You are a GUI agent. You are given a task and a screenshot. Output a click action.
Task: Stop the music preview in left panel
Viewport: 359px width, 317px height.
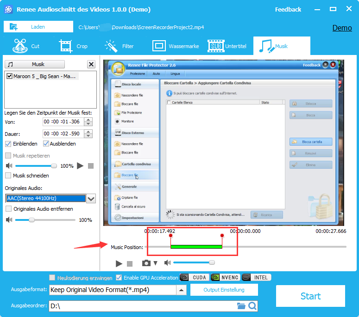pos(91,166)
